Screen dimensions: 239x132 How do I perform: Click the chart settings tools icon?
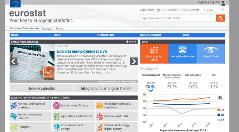click(220, 97)
